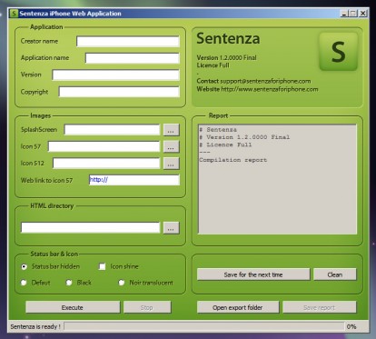The image size is (376, 339).
Task: Browse for the SplashScreen image file
Action: (171, 130)
